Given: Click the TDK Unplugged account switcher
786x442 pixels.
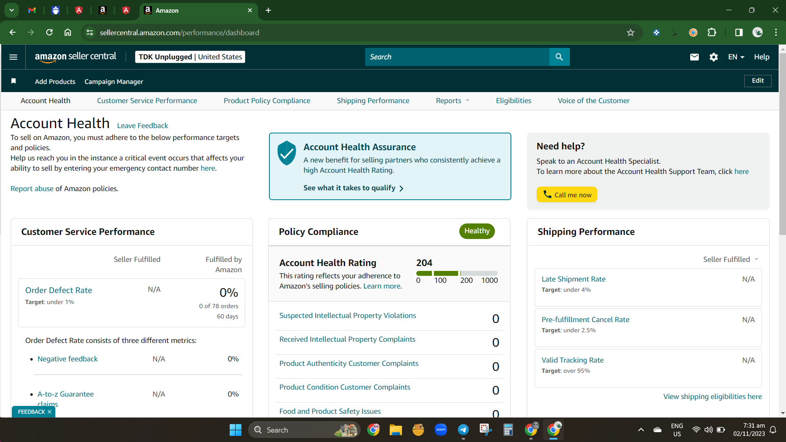Looking at the screenshot, I should [190, 57].
